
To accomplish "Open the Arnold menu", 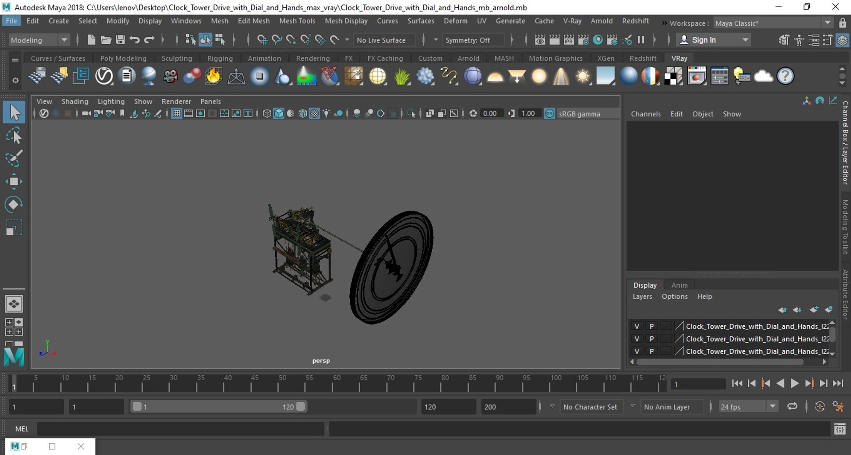I will click(x=601, y=21).
